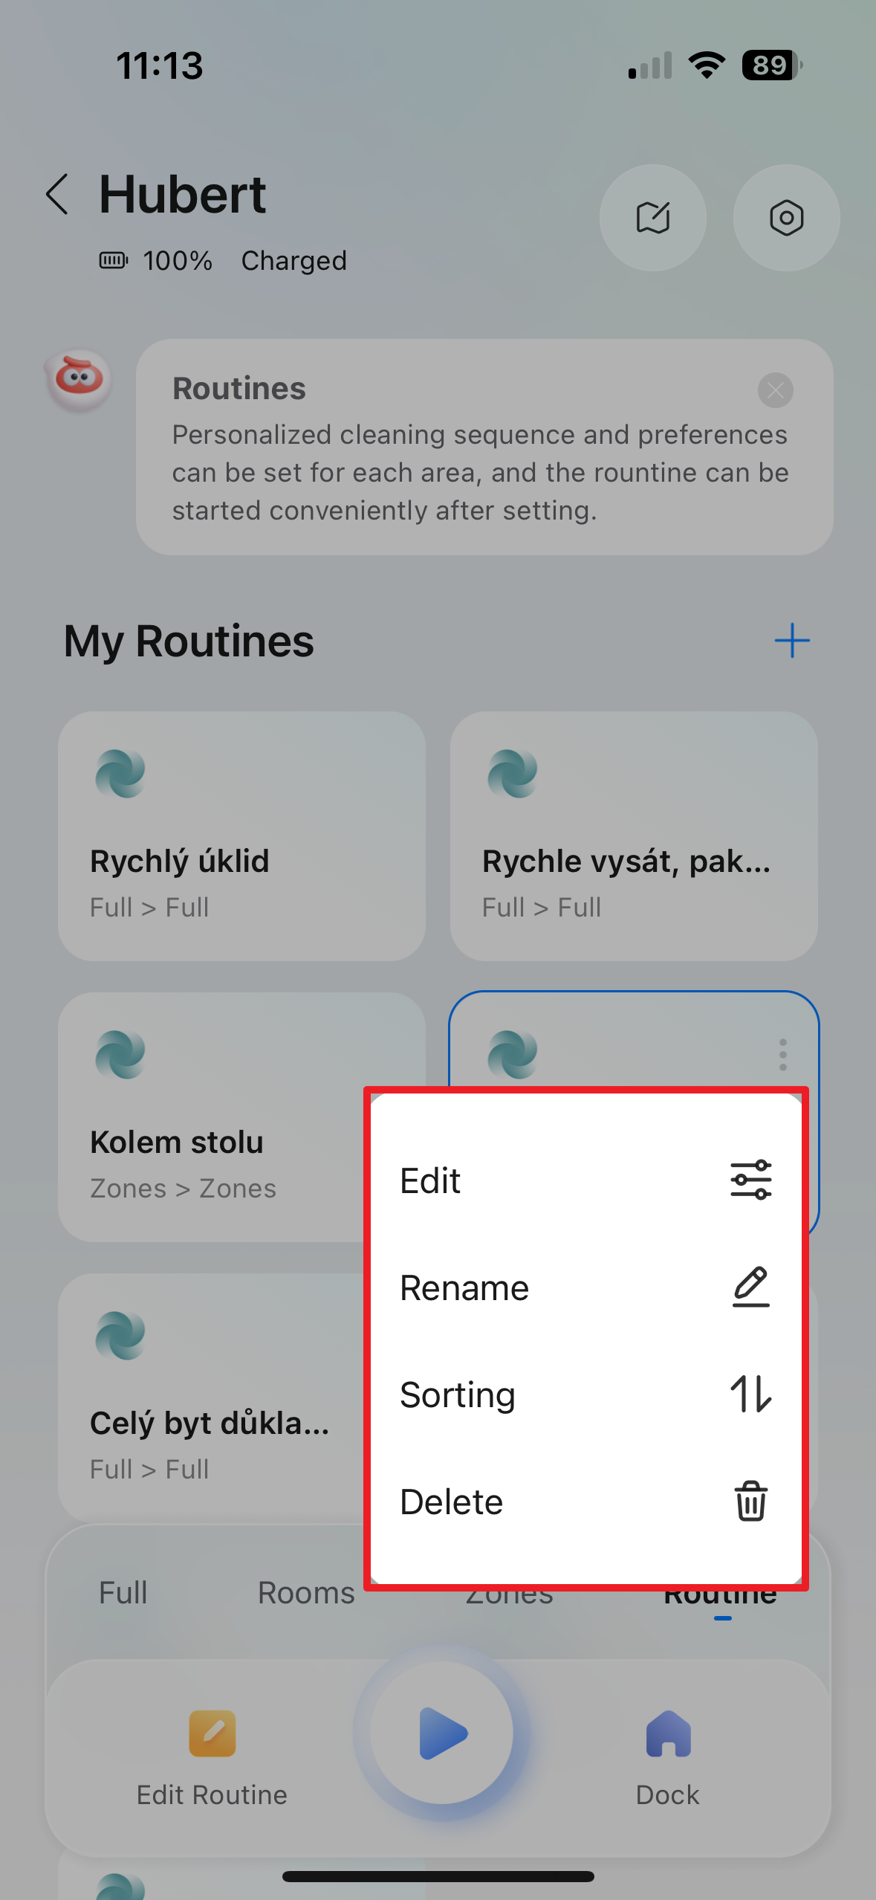This screenshot has height=1900, width=876.
Task: Choose Edit from the context menu
Action: pyautogui.click(x=585, y=1180)
